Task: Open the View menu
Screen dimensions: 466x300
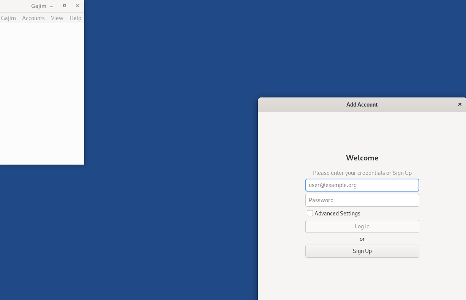Action: coord(57,18)
